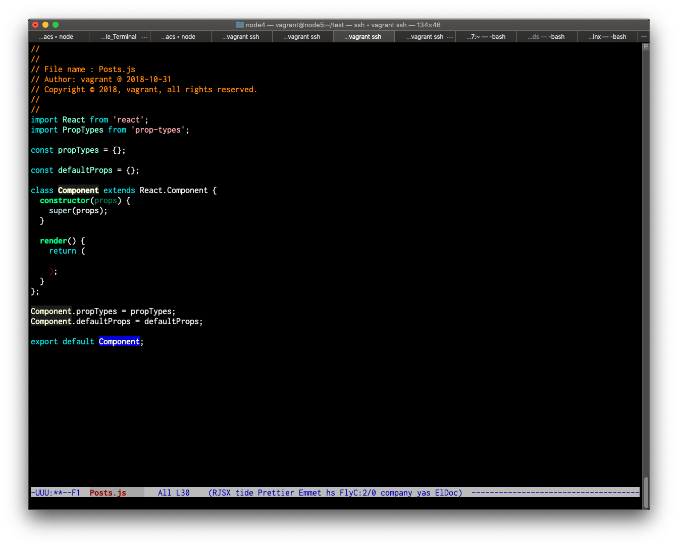Switch to the le_Terminal tab
Viewport: 678px width, 547px height.
120,36
